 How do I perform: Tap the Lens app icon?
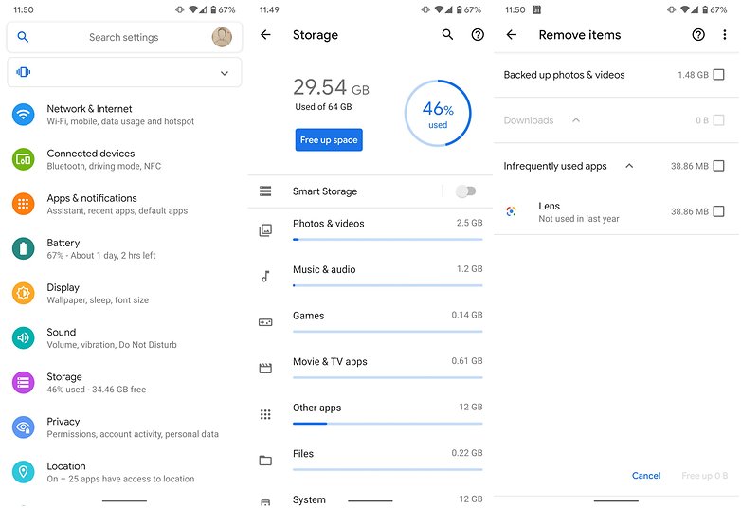(511, 211)
